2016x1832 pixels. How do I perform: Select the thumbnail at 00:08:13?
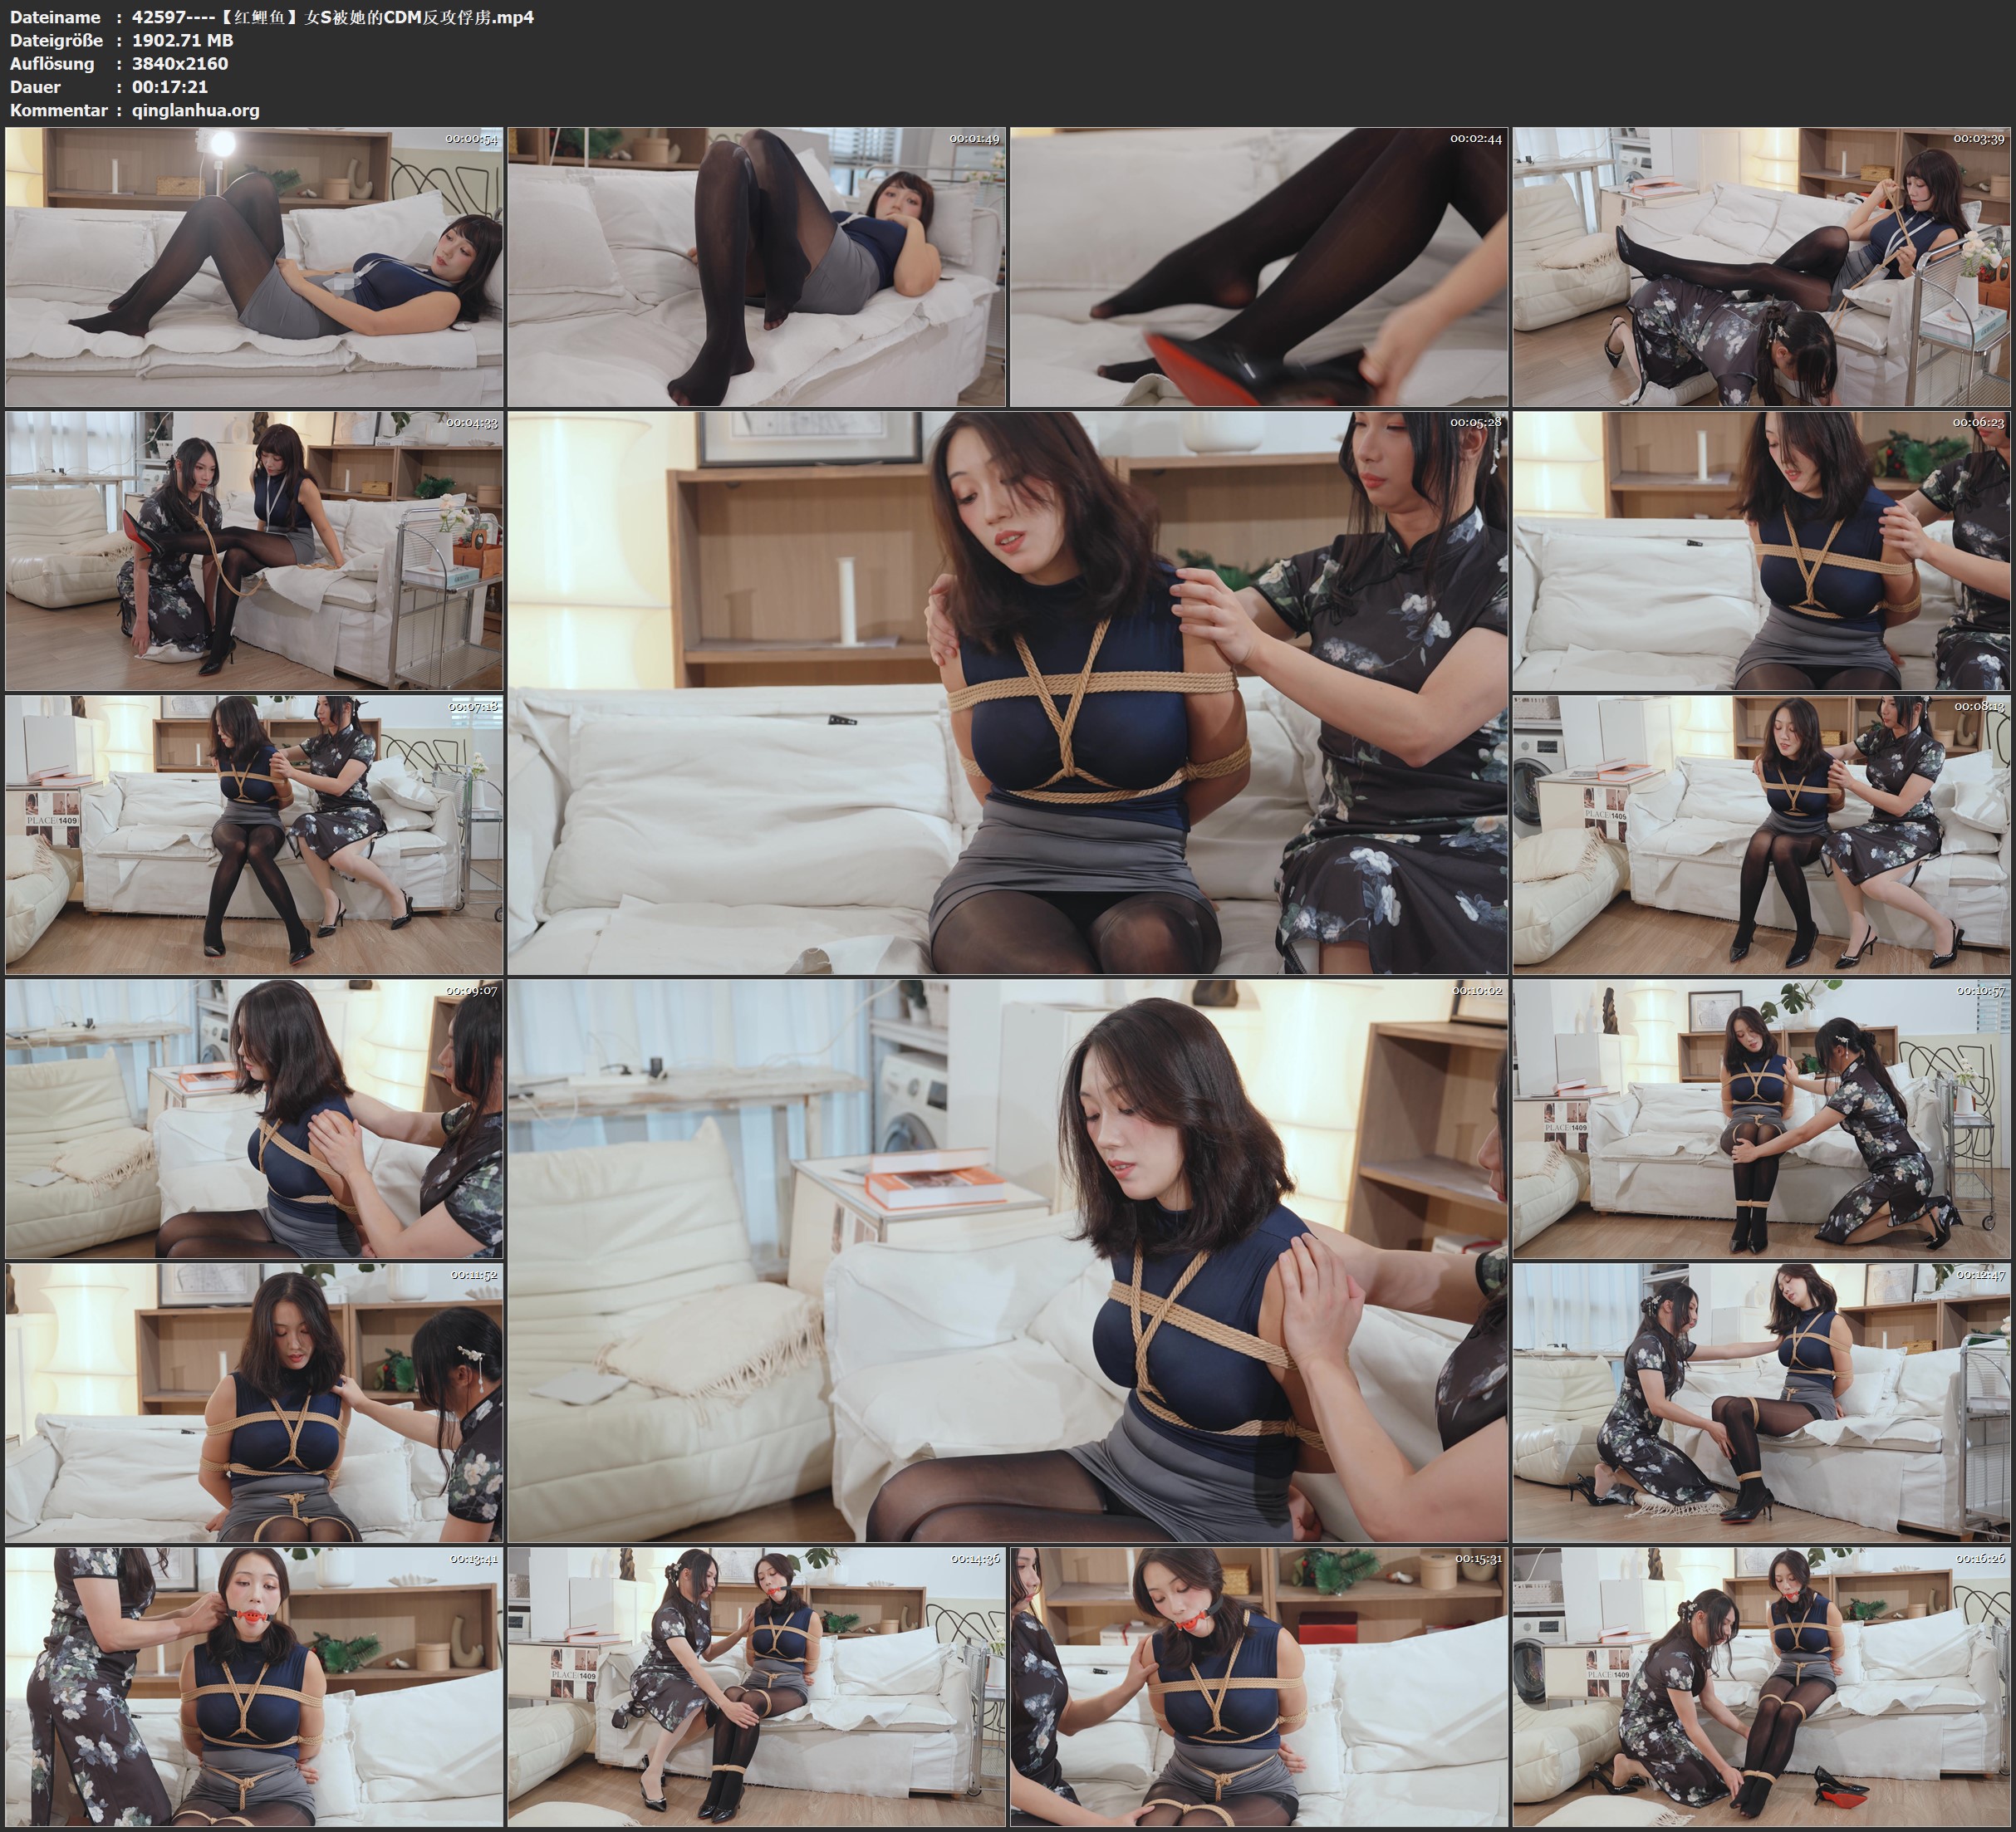1761,834
